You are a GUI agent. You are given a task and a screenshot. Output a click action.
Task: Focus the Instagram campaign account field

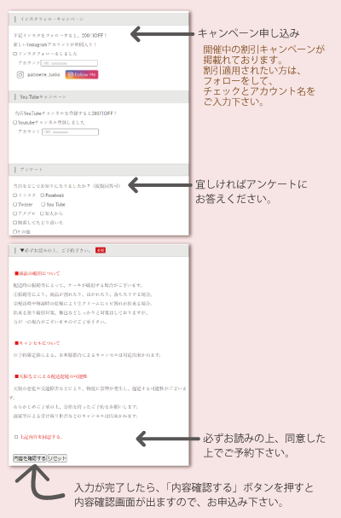pyautogui.click(x=69, y=63)
